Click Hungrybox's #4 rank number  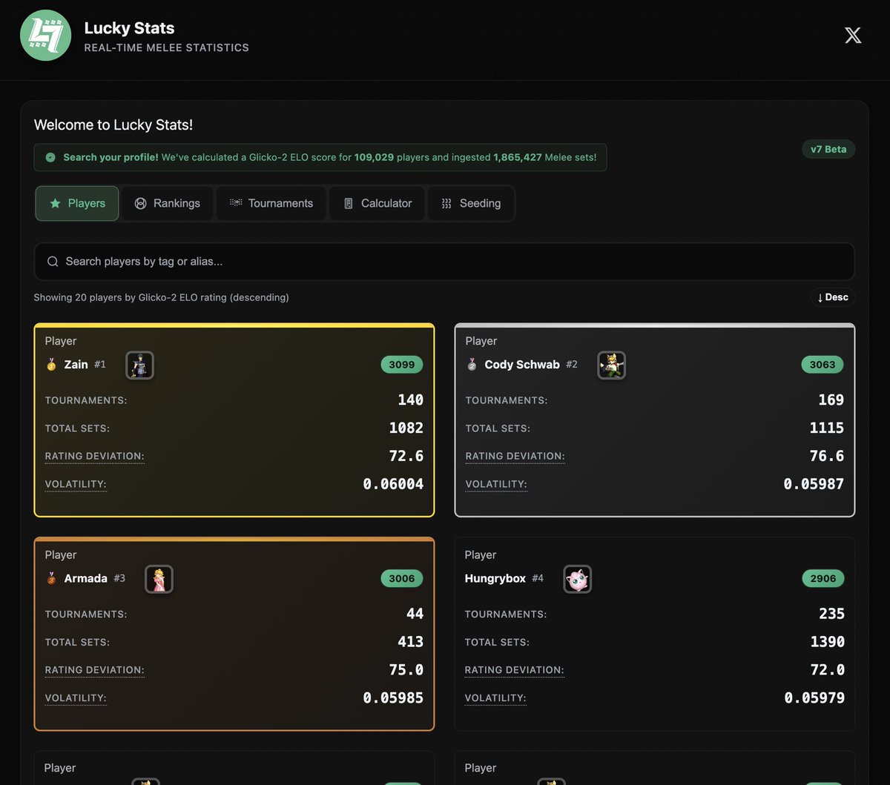538,578
